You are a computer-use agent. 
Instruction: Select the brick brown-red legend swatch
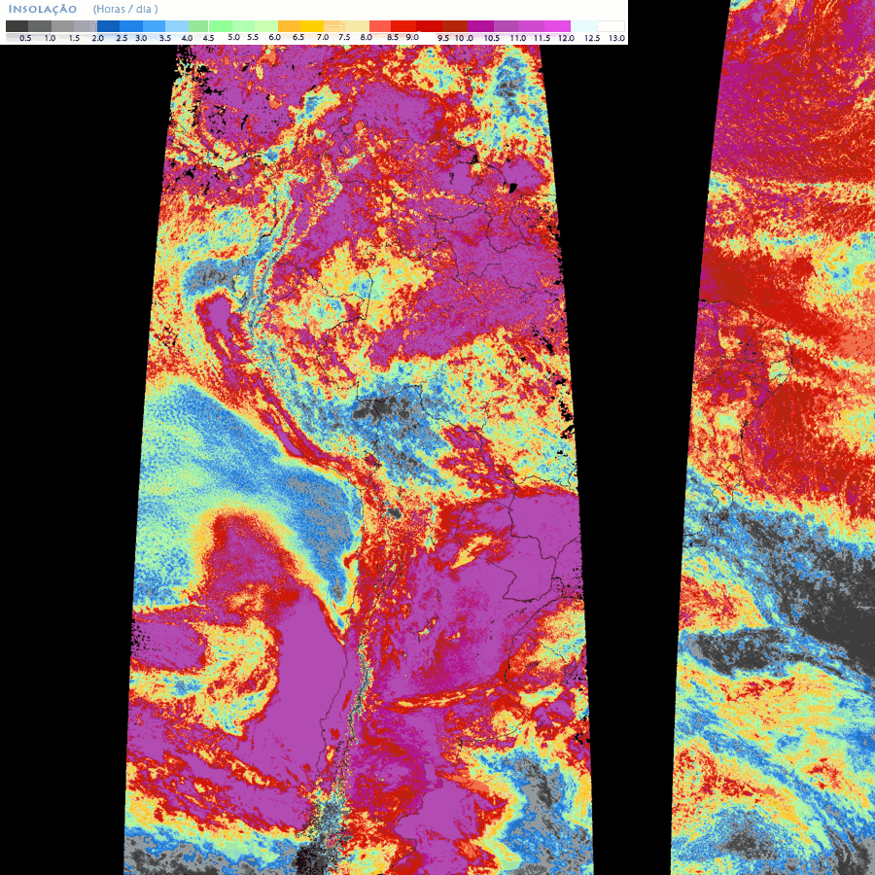(x=455, y=26)
